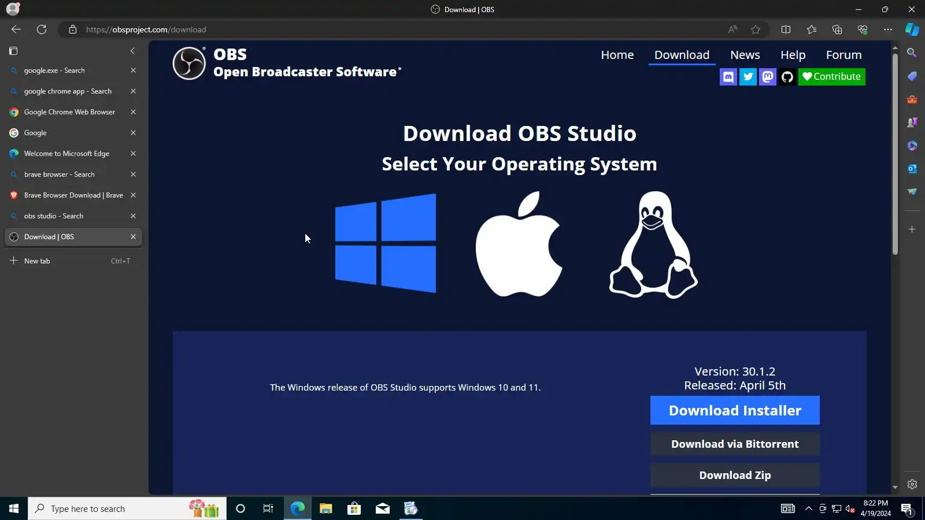Image resolution: width=925 pixels, height=520 pixels.
Task: Open the Windows Start menu
Action: 14,508
